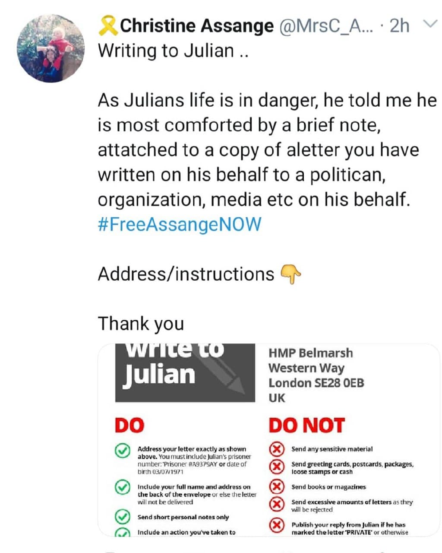The image size is (442, 553).
Task: Click Christine Assange display name
Action: (x=197, y=26)
